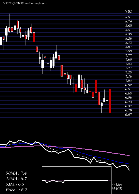The width and height of the screenshot is (139, 194).
Task: Select the 8.26 price axis label
Action: point(128,38)
